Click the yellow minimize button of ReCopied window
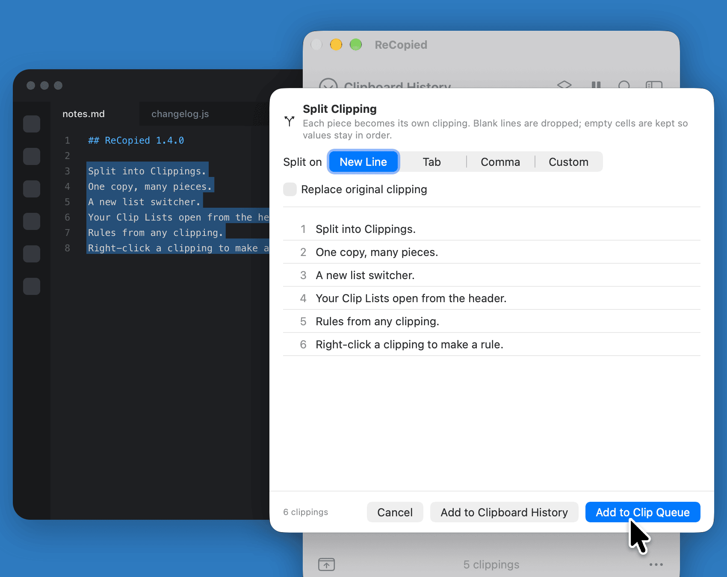 pyautogui.click(x=336, y=44)
